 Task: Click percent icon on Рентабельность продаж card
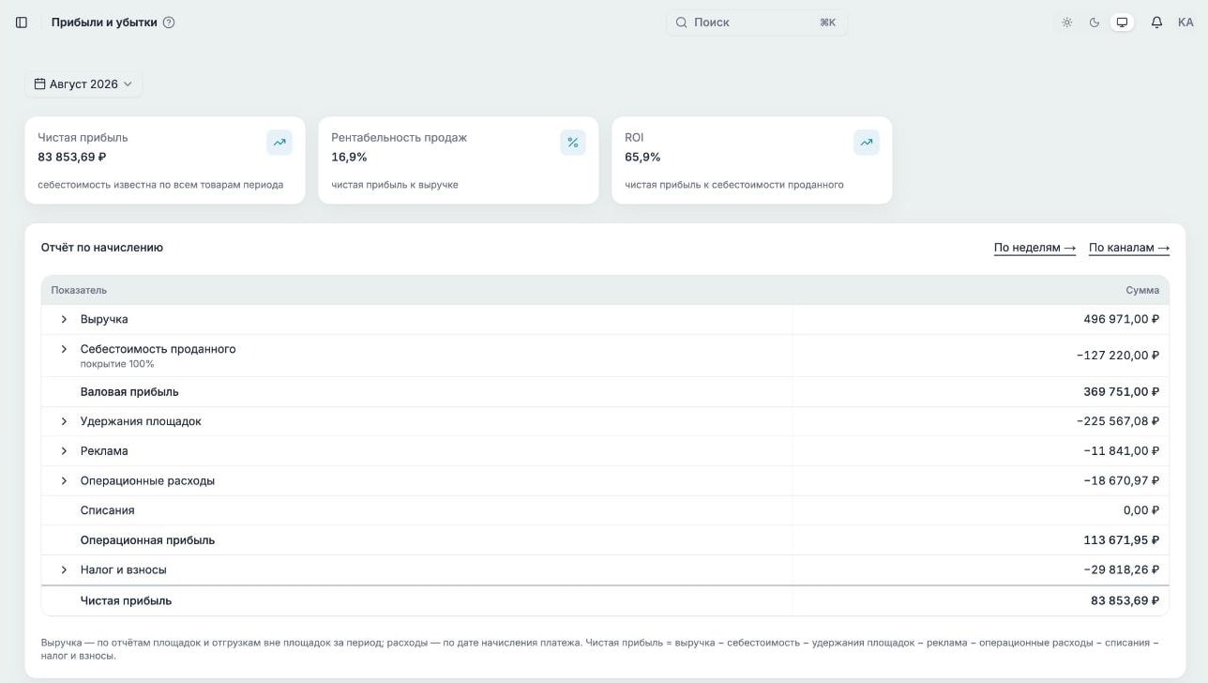coord(573,143)
